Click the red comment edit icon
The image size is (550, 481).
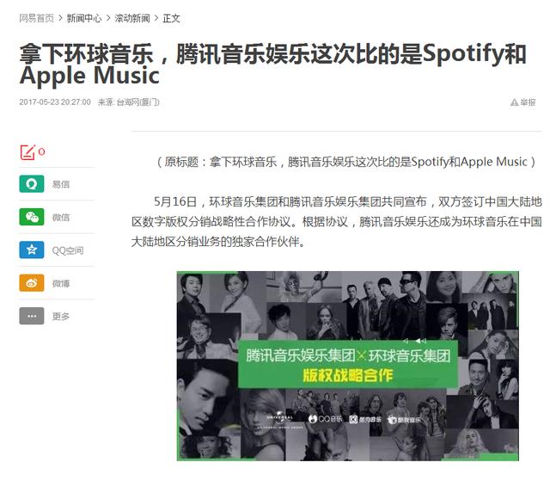[x=27, y=152]
